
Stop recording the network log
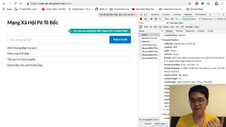(141, 19)
